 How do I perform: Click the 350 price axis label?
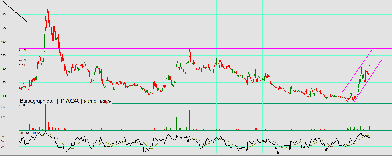tap(3, 28)
